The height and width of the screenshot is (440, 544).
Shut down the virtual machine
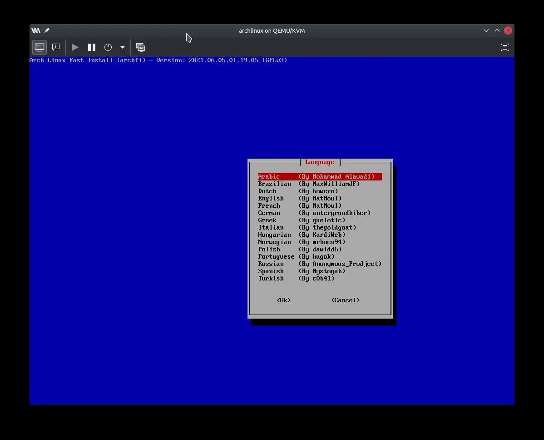pyautogui.click(x=108, y=47)
